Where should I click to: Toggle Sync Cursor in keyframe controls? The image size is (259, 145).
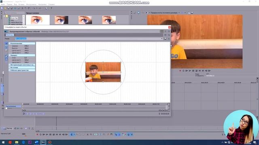pyautogui.click(x=24, y=114)
